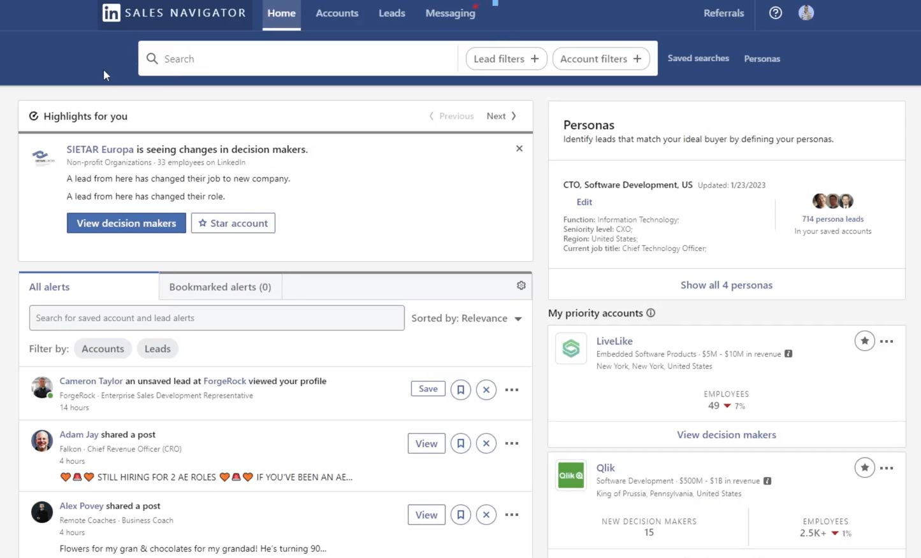
Task: Star the Qlik account
Action: coord(864,468)
